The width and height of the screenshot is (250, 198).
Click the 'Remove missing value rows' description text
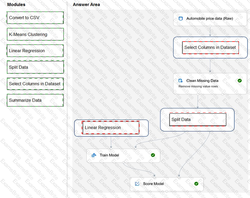[x=198, y=86]
